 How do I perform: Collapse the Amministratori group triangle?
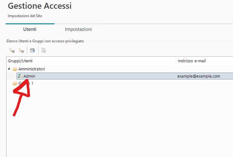click(x=9, y=69)
